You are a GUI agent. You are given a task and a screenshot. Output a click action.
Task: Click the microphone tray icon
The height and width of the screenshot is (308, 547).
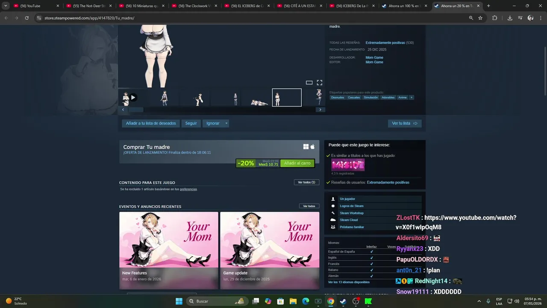(488, 301)
